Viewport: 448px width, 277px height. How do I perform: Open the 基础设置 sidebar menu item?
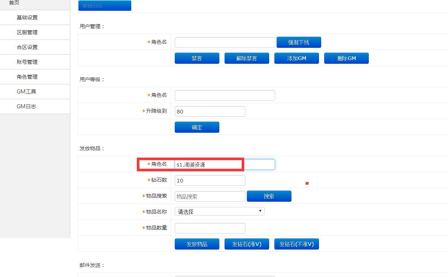(27, 17)
